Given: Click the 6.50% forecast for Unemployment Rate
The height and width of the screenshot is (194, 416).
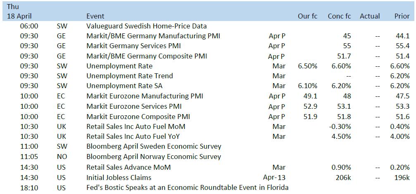Looking at the screenshot, I should tap(307, 66).
